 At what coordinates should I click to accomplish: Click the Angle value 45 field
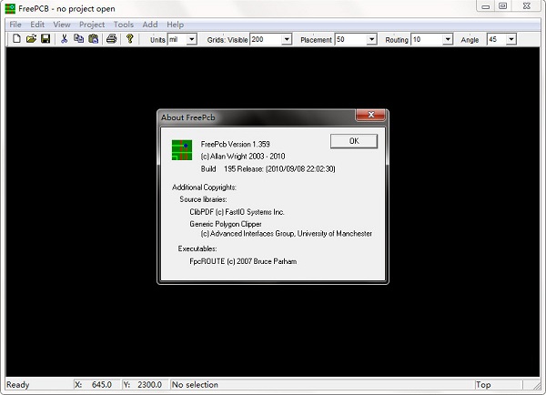pyautogui.click(x=497, y=39)
